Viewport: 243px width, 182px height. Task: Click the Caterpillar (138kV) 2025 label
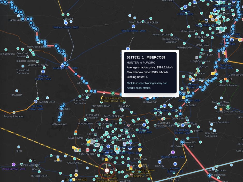(x=183, y=131)
